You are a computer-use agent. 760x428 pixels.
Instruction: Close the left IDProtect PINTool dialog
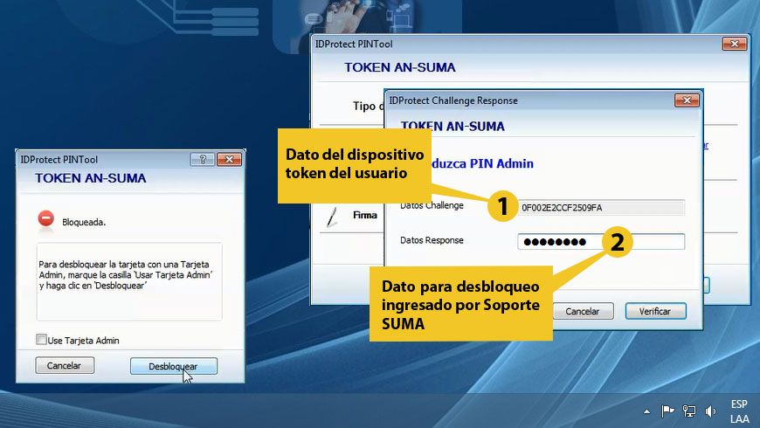229,159
